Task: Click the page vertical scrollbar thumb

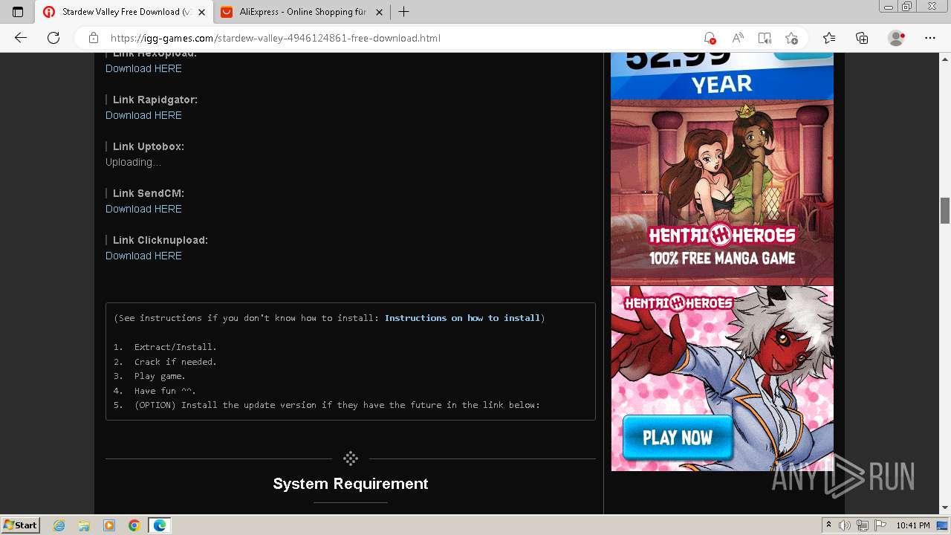Action: [x=945, y=210]
